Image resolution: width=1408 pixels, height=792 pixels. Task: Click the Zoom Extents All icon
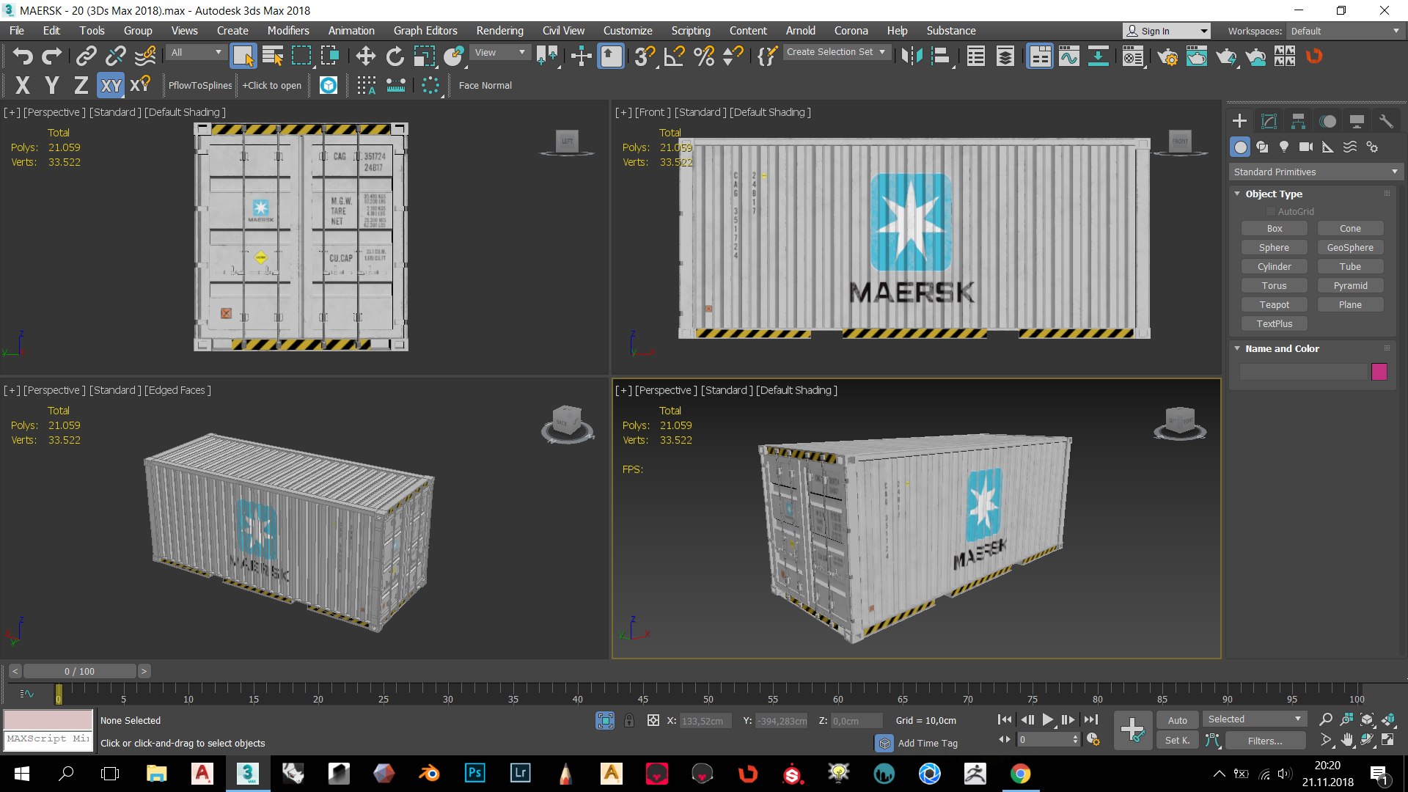[x=1388, y=719]
